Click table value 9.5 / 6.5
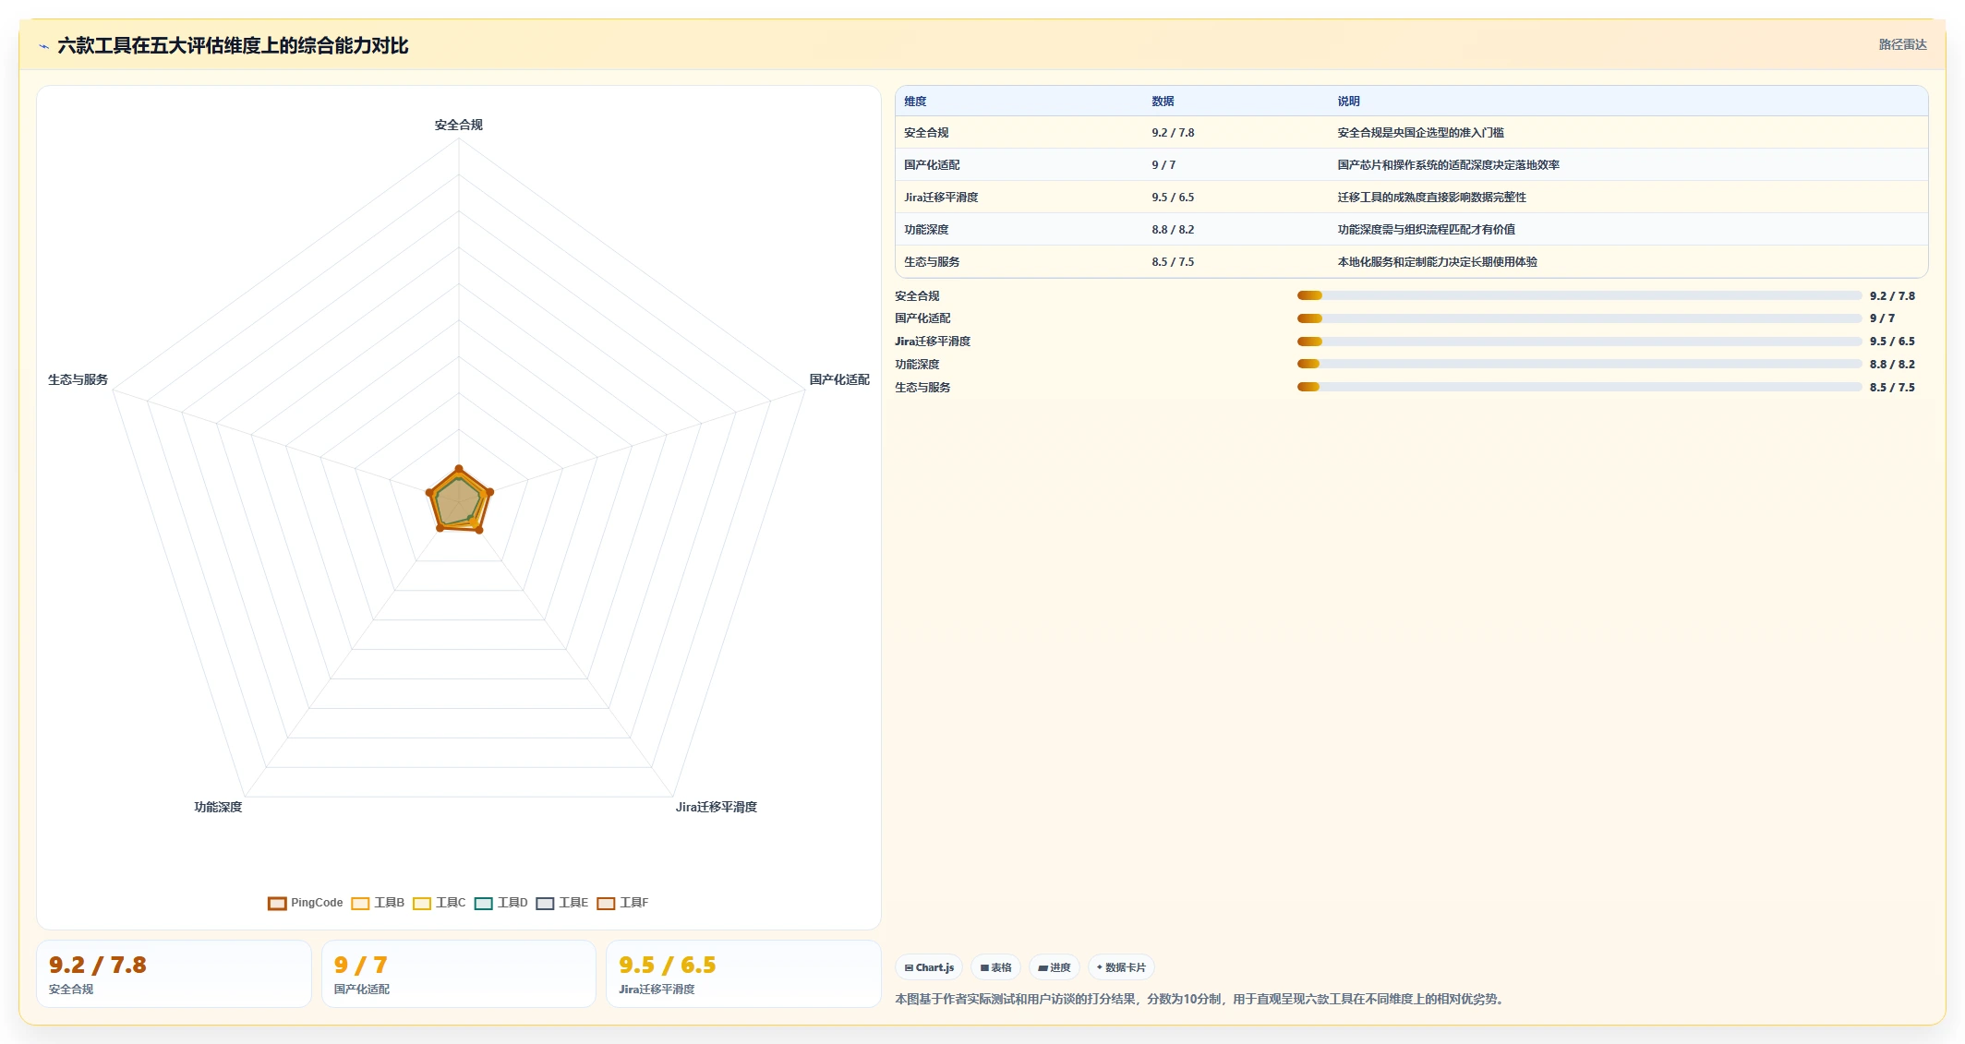 [x=1173, y=198]
